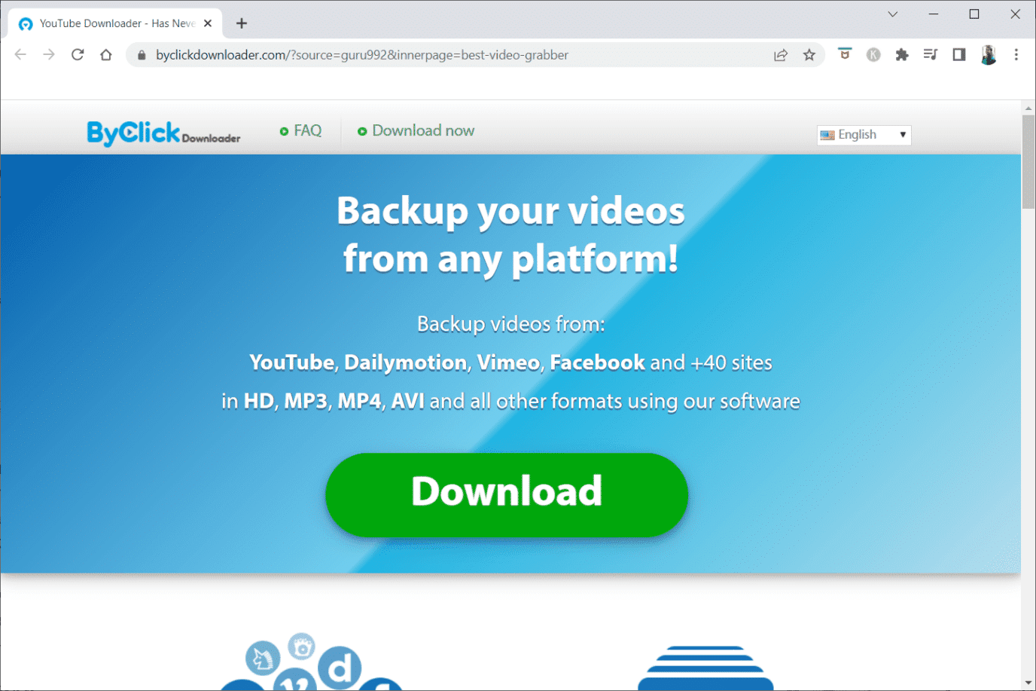The width and height of the screenshot is (1036, 691).
Task: Open the tab search chevron in the title bar
Action: pos(893,14)
